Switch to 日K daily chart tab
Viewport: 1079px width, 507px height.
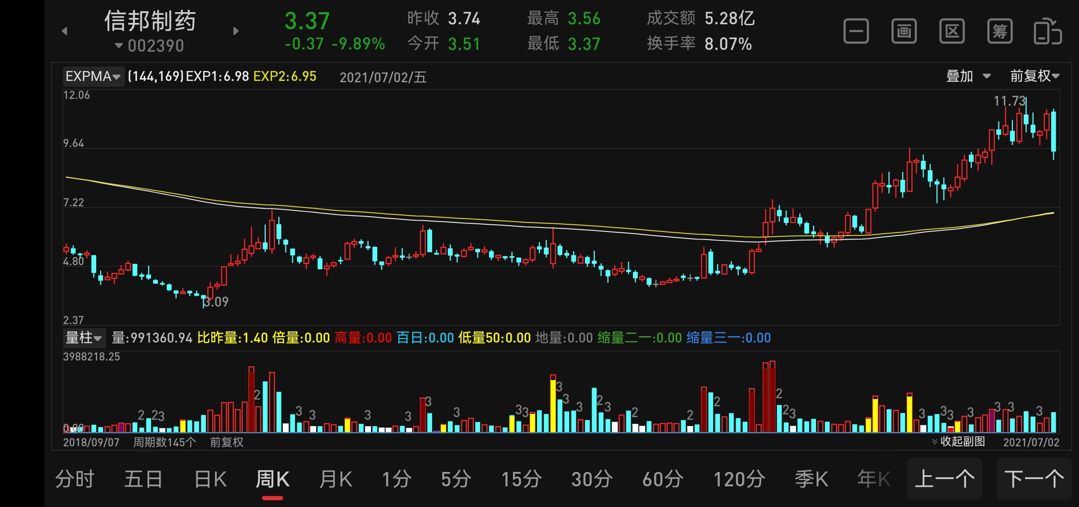click(x=210, y=479)
